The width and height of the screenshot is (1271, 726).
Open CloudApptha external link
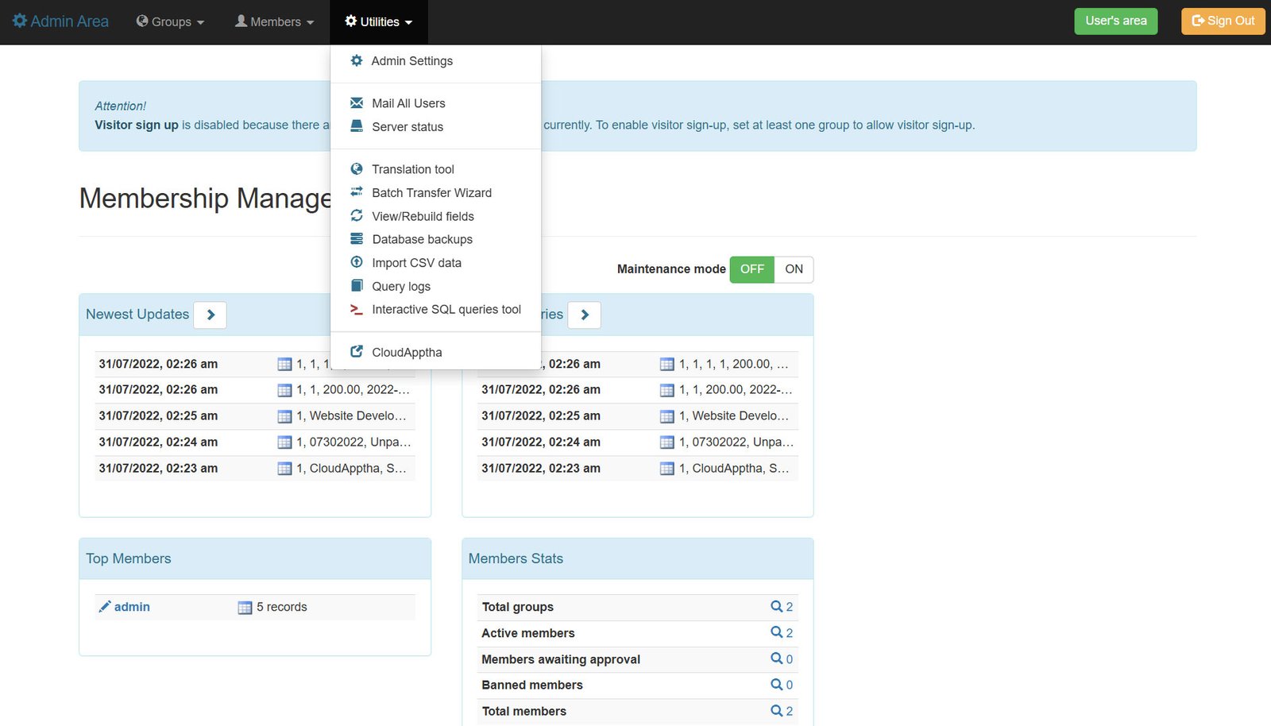[x=435, y=353]
